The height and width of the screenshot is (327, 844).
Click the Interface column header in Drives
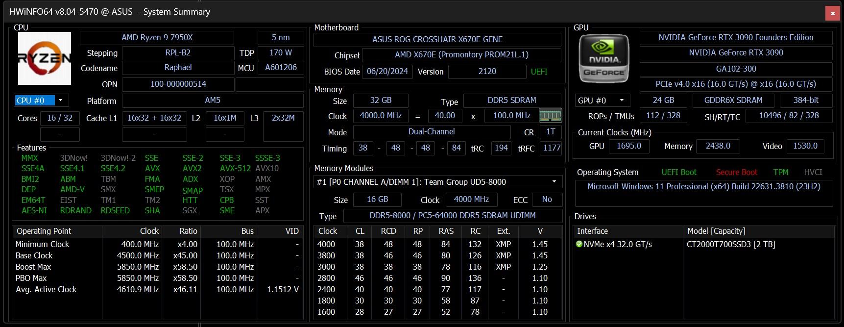(x=628, y=231)
